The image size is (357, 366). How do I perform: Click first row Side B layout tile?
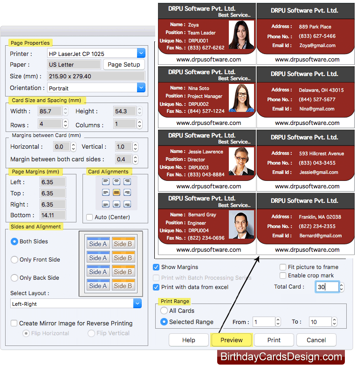pos(123,243)
